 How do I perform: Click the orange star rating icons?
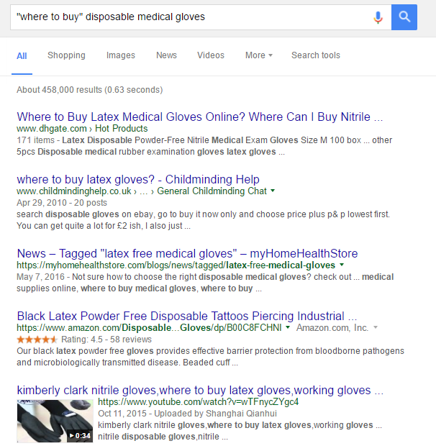pyautogui.click(x=37, y=340)
